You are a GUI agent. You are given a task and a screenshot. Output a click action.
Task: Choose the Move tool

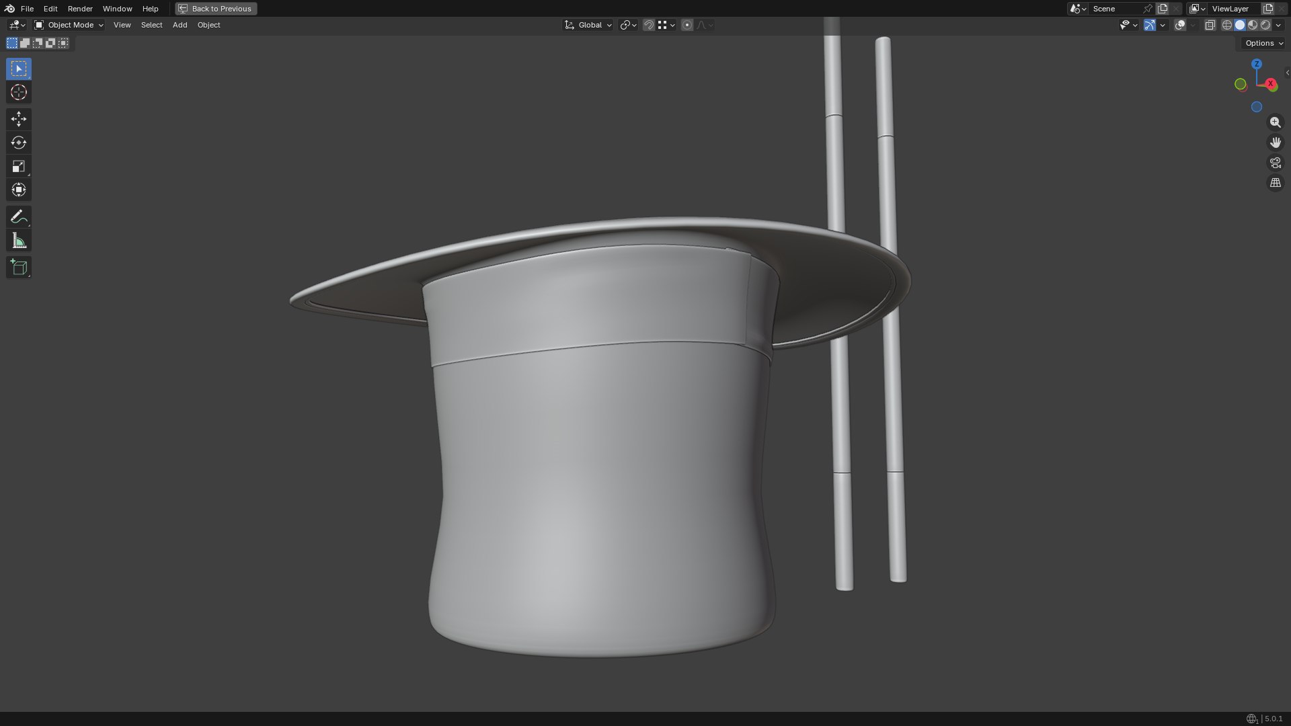tap(19, 119)
